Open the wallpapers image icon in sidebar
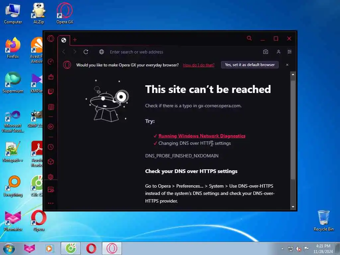The height and width of the screenshot is (255, 340). tap(51, 190)
